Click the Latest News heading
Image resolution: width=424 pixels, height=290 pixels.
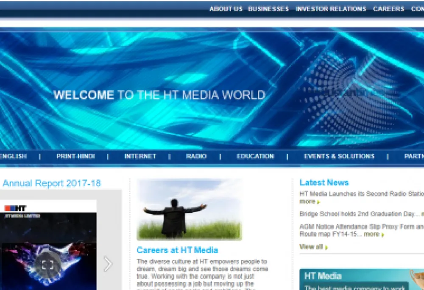[x=324, y=183]
